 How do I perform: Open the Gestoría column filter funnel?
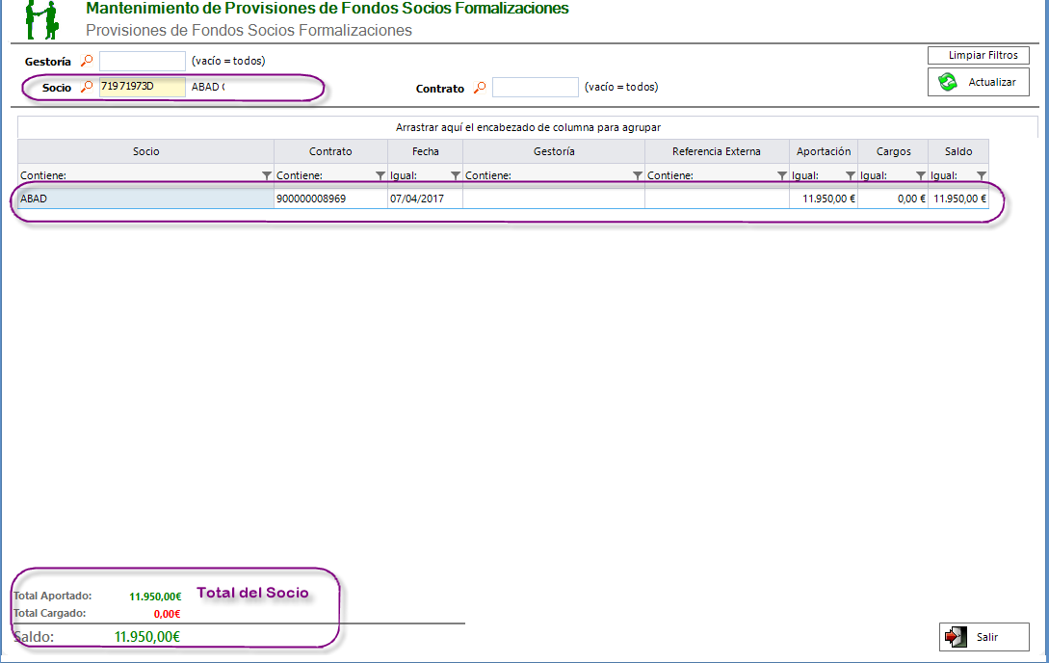tap(637, 175)
